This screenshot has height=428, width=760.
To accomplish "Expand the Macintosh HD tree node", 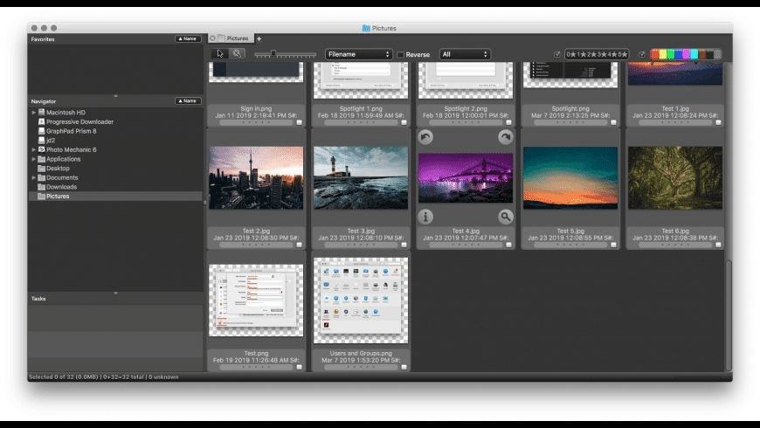I will coord(34,113).
